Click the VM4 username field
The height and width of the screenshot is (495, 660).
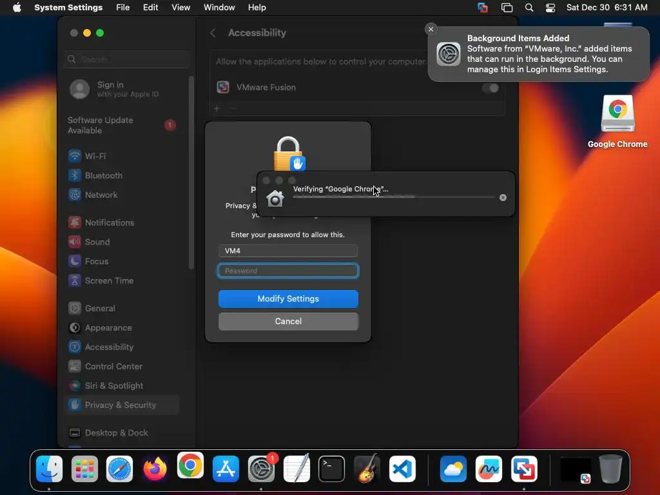click(288, 251)
